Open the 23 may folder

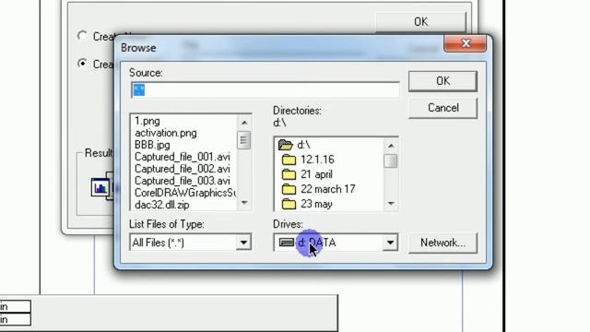pos(316,204)
